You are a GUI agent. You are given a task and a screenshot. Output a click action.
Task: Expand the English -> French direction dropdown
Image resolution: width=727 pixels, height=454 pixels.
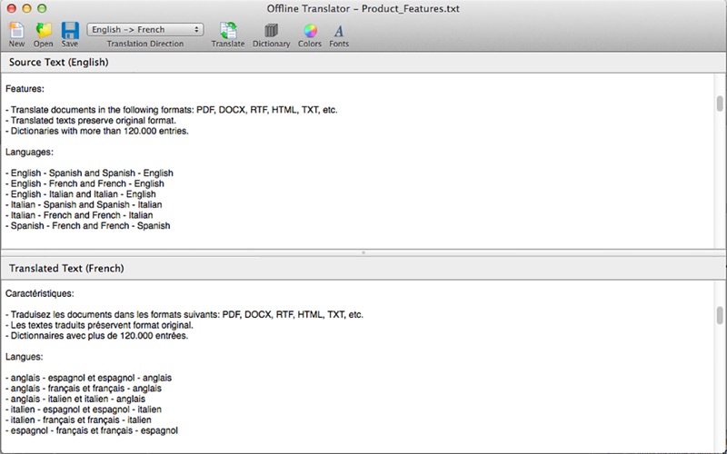tap(145, 30)
